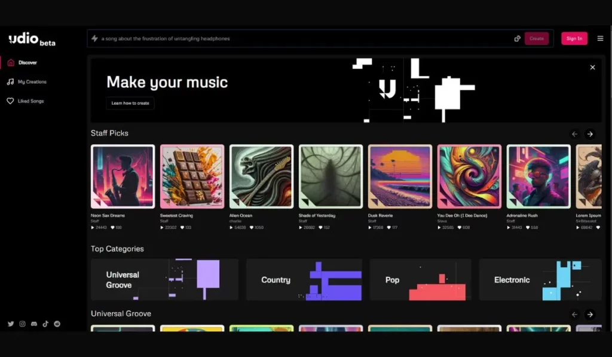The width and height of the screenshot is (612, 357).
Task: Close the Make your music banner
Action: click(x=592, y=67)
